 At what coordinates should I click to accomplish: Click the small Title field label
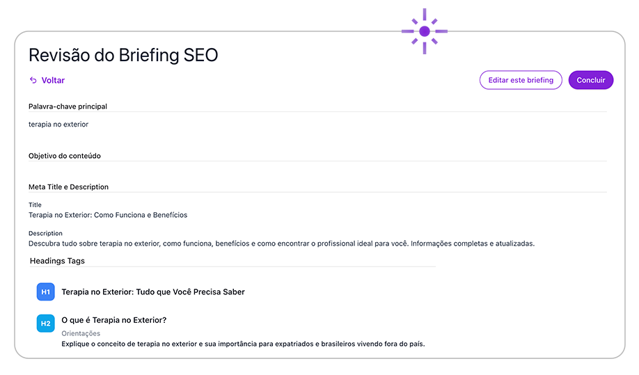coord(35,205)
